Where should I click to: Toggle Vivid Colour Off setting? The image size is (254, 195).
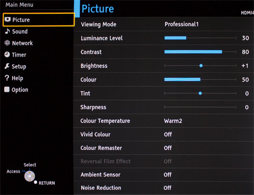point(168,135)
